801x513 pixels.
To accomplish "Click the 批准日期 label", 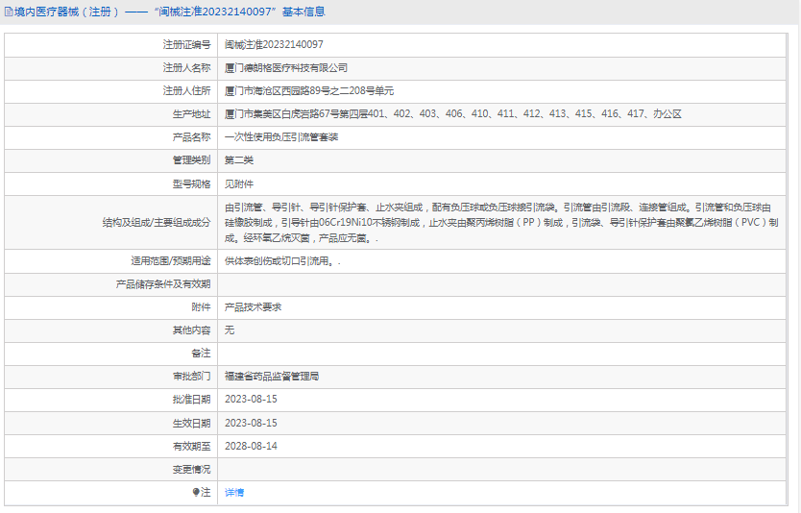I will pyautogui.click(x=191, y=399).
